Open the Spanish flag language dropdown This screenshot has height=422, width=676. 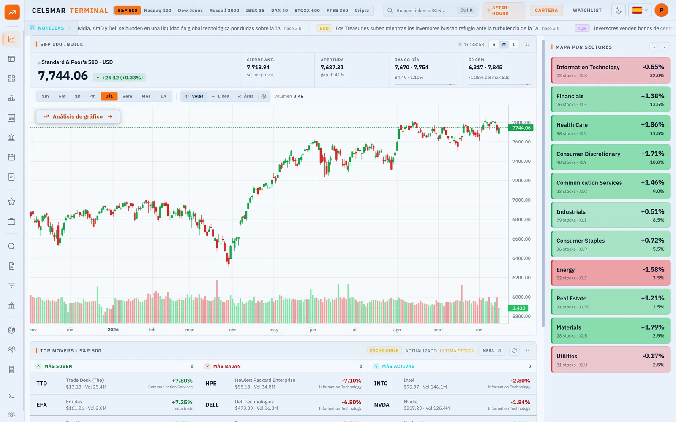click(640, 11)
